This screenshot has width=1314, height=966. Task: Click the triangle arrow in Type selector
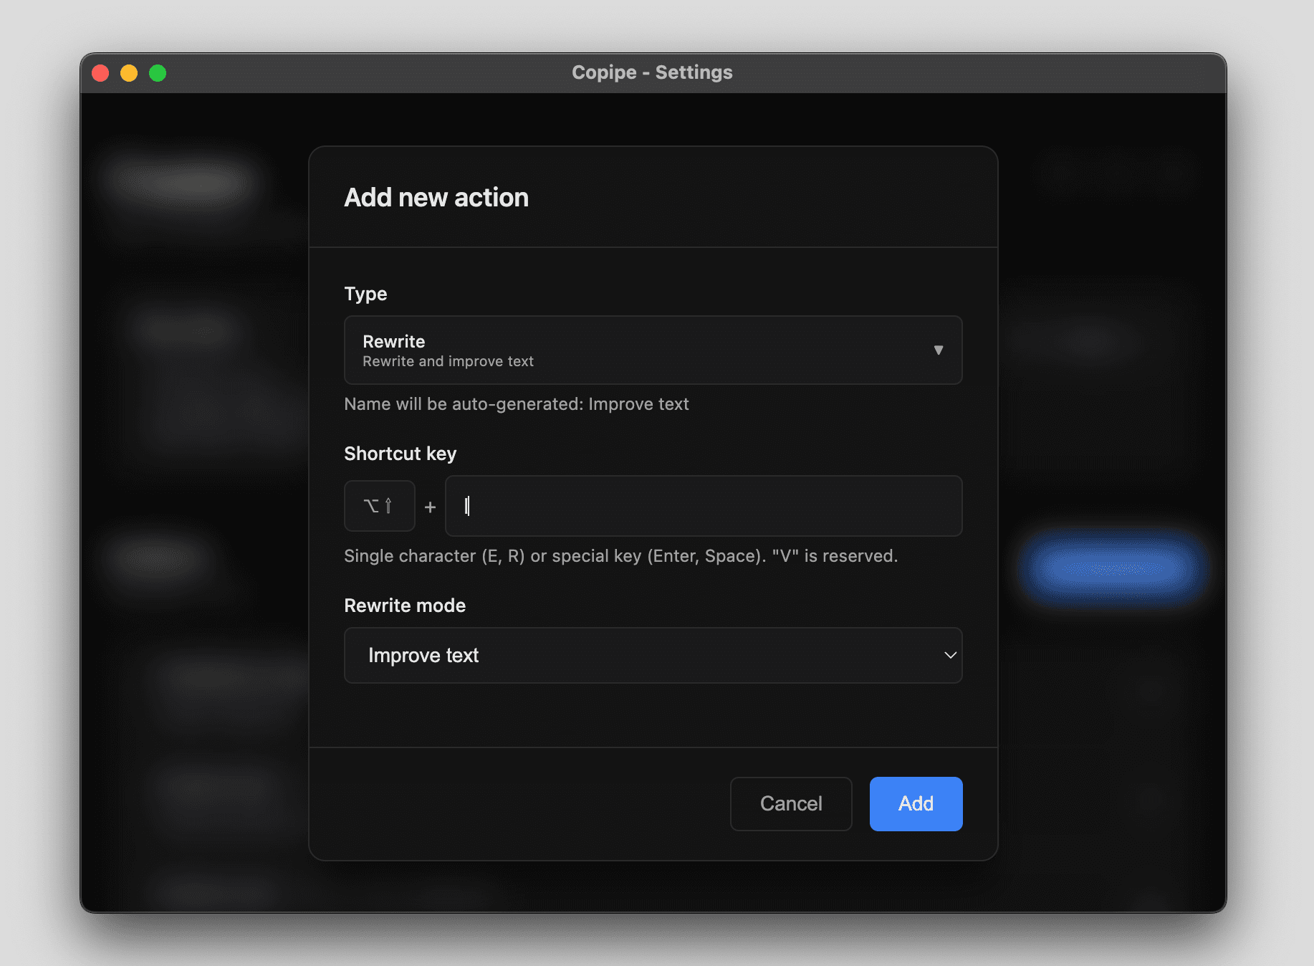click(938, 350)
